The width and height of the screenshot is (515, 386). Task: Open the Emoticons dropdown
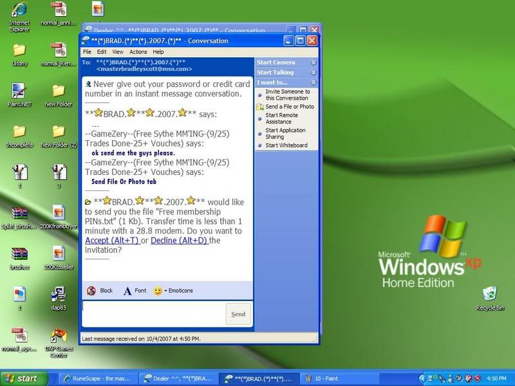tap(173, 291)
